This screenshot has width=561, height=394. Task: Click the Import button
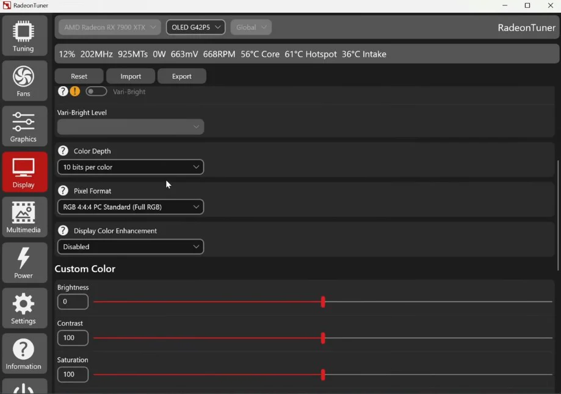click(x=131, y=76)
